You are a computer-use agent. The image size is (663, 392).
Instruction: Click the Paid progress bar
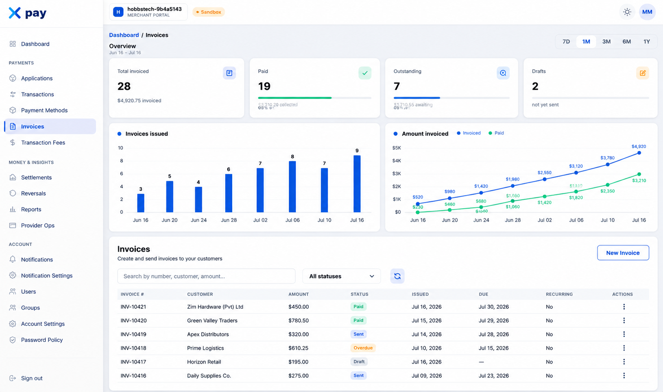pos(315,98)
